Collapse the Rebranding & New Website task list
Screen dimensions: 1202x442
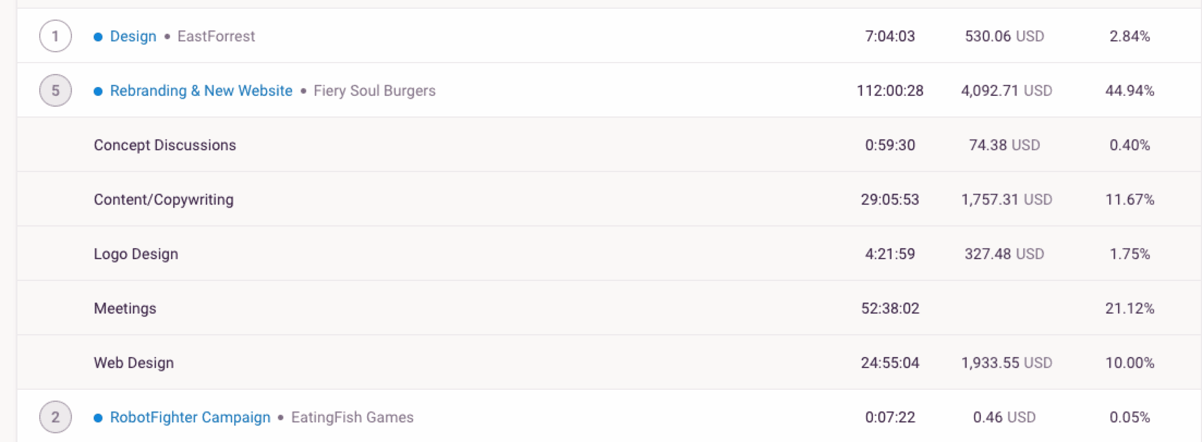[54, 90]
